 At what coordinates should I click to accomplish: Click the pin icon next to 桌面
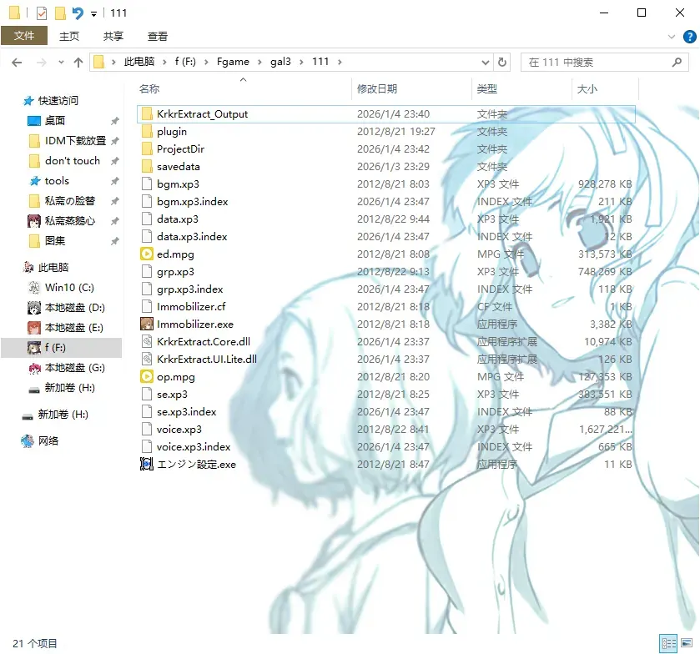click(x=115, y=121)
